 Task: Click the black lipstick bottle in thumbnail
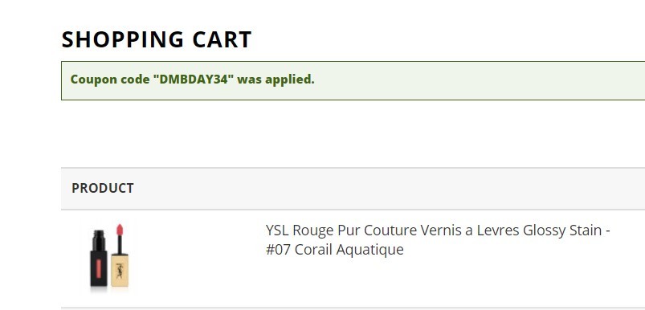point(99,258)
